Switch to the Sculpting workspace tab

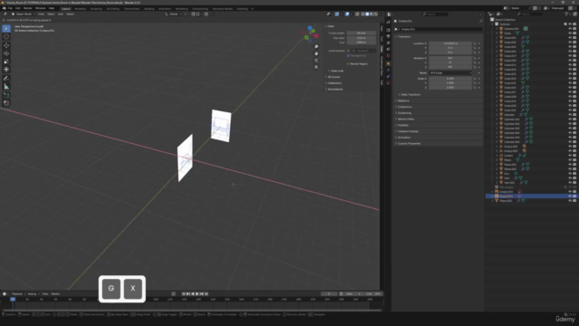pyautogui.click(x=96, y=8)
